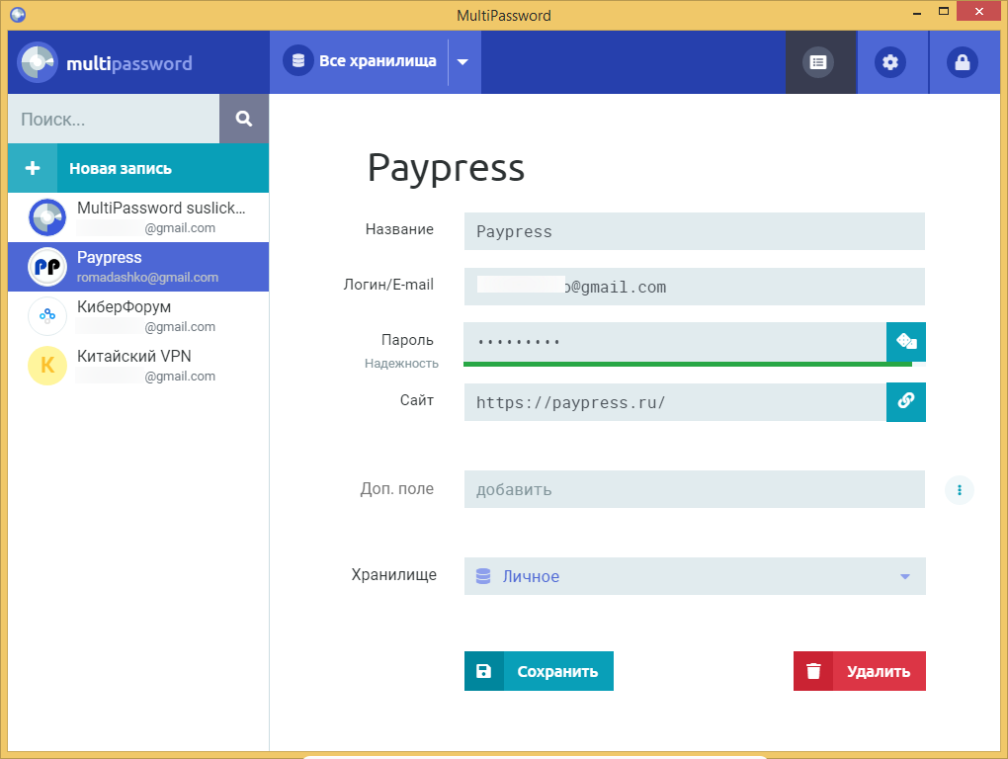The height and width of the screenshot is (759, 1008).
Task: Generate password with the dice icon
Action: coord(906,341)
